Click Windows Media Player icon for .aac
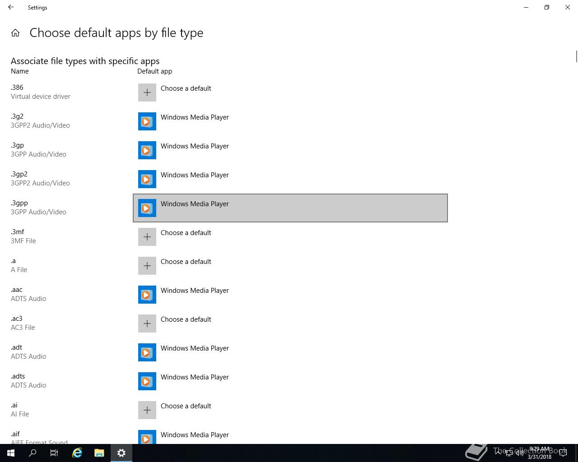 147,295
